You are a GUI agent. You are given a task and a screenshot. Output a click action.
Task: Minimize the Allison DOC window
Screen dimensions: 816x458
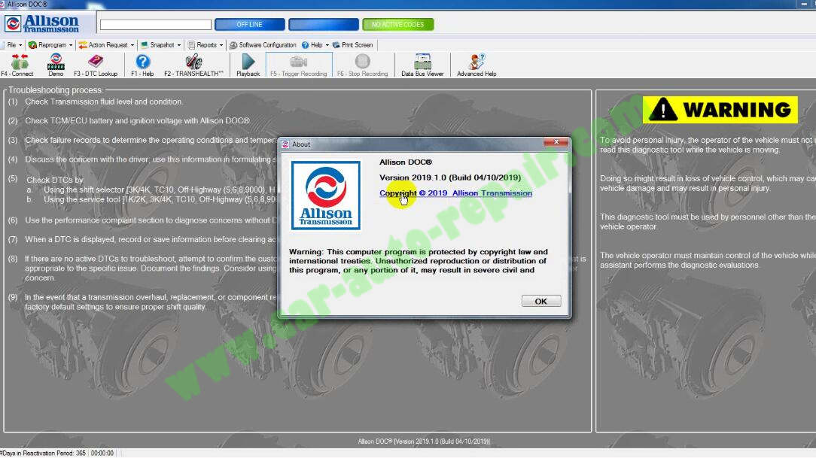point(804,5)
